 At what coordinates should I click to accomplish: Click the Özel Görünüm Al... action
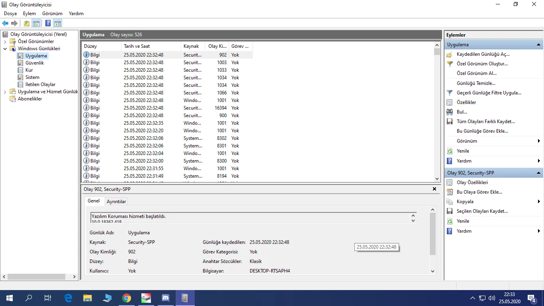coord(477,73)
